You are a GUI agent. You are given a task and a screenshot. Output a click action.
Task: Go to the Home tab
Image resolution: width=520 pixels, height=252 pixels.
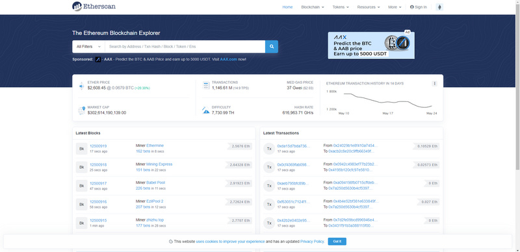[287, 7]
